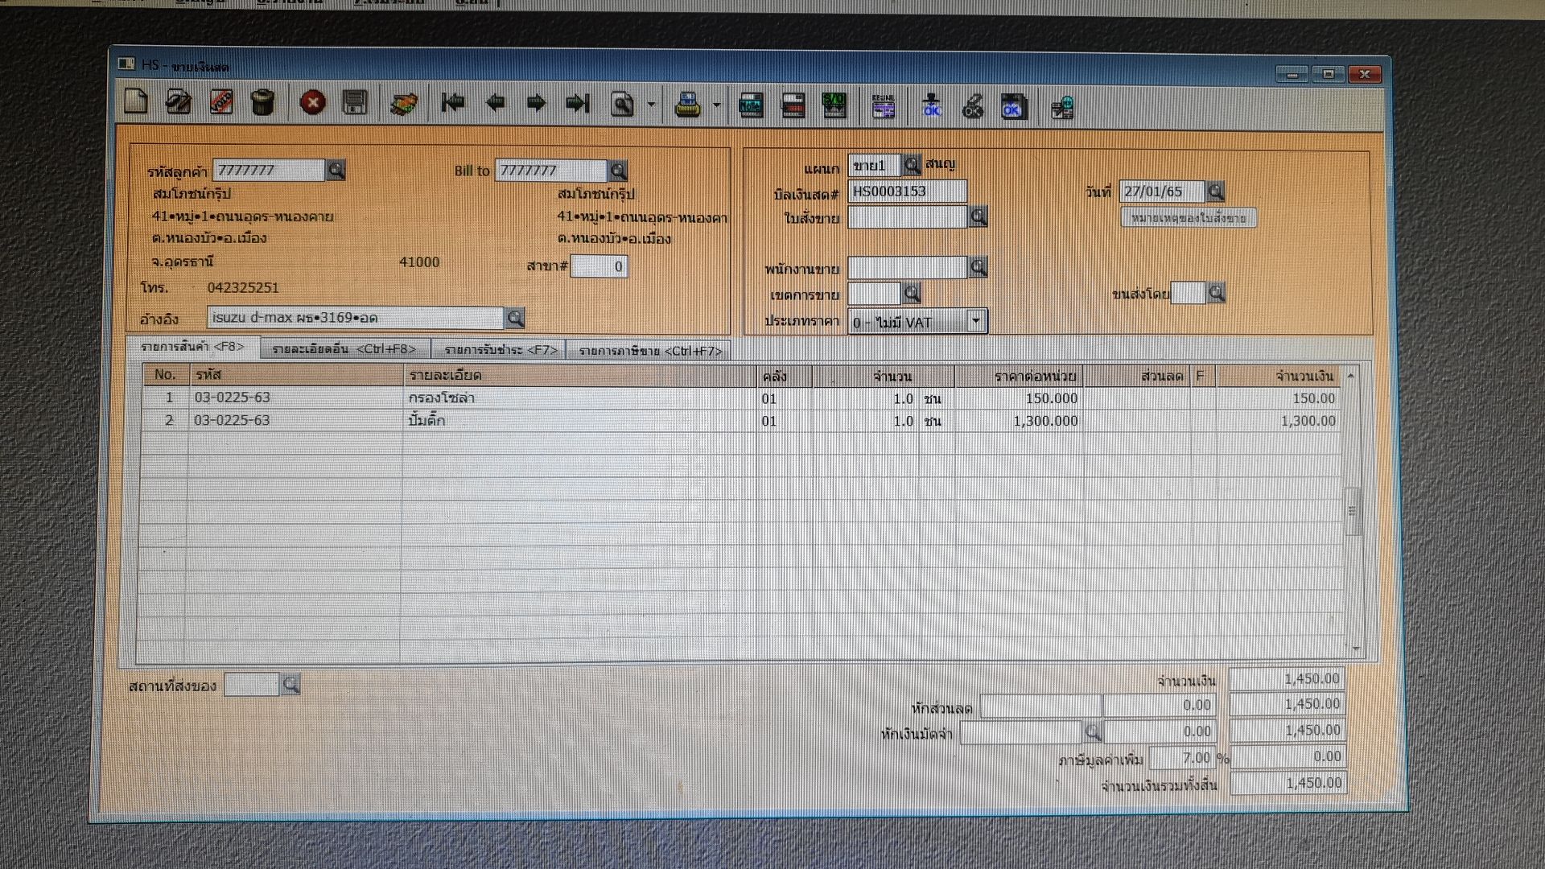Viewport: 1545px width, 869px height.
Task: Click the calculator globe icon
Action: tap(1062, 107)
